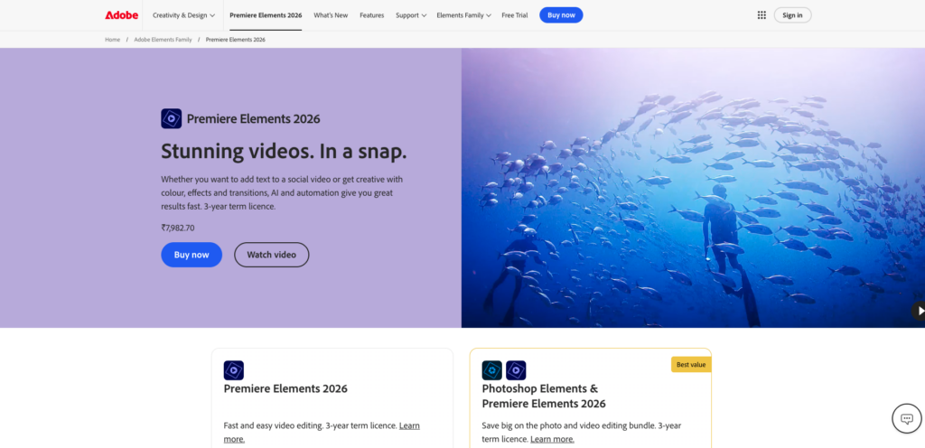Open the apps grid icon
Image resolution: width=925 pixels, height=448 pixels.
[761, 15]
